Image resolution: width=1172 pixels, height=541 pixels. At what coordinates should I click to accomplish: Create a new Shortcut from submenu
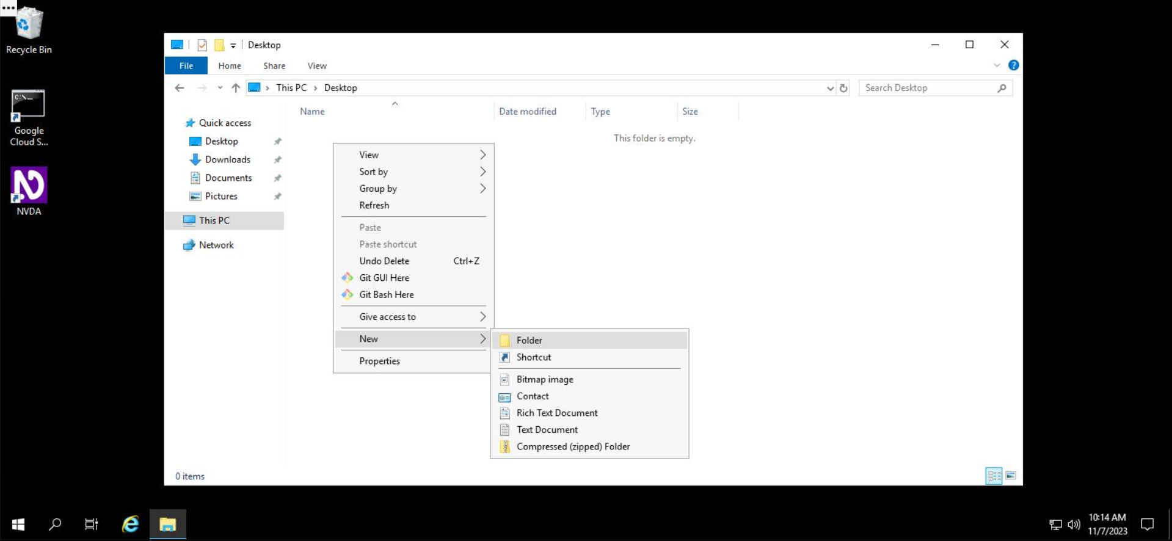pos(589,357)
